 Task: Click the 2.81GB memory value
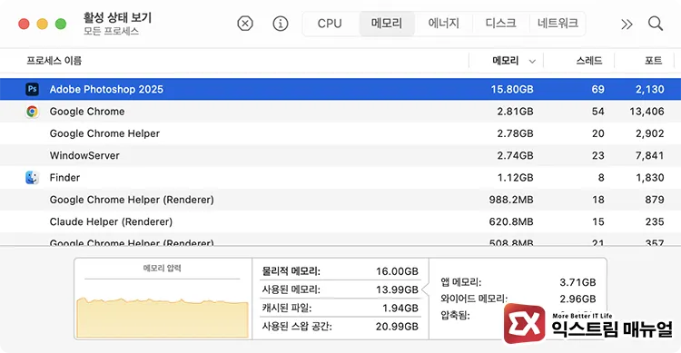pos(515,112)
